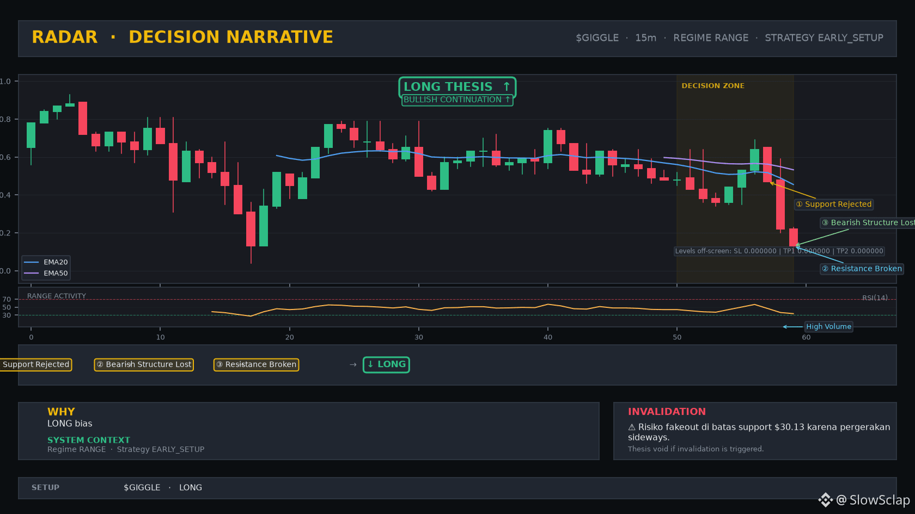Select the WHY heading
The width and height of the screenshot is (915, 514).
61,412
